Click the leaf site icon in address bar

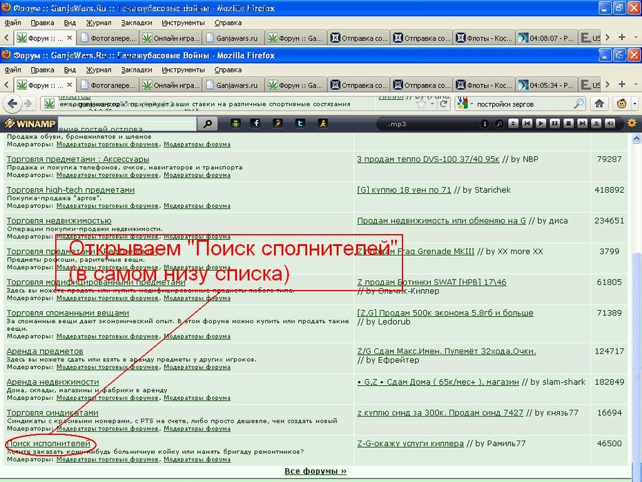click(50, 104)
